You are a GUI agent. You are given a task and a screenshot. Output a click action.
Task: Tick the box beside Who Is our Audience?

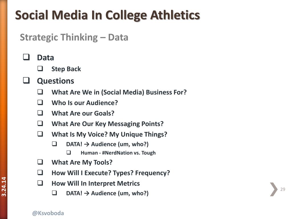(40, 102)
